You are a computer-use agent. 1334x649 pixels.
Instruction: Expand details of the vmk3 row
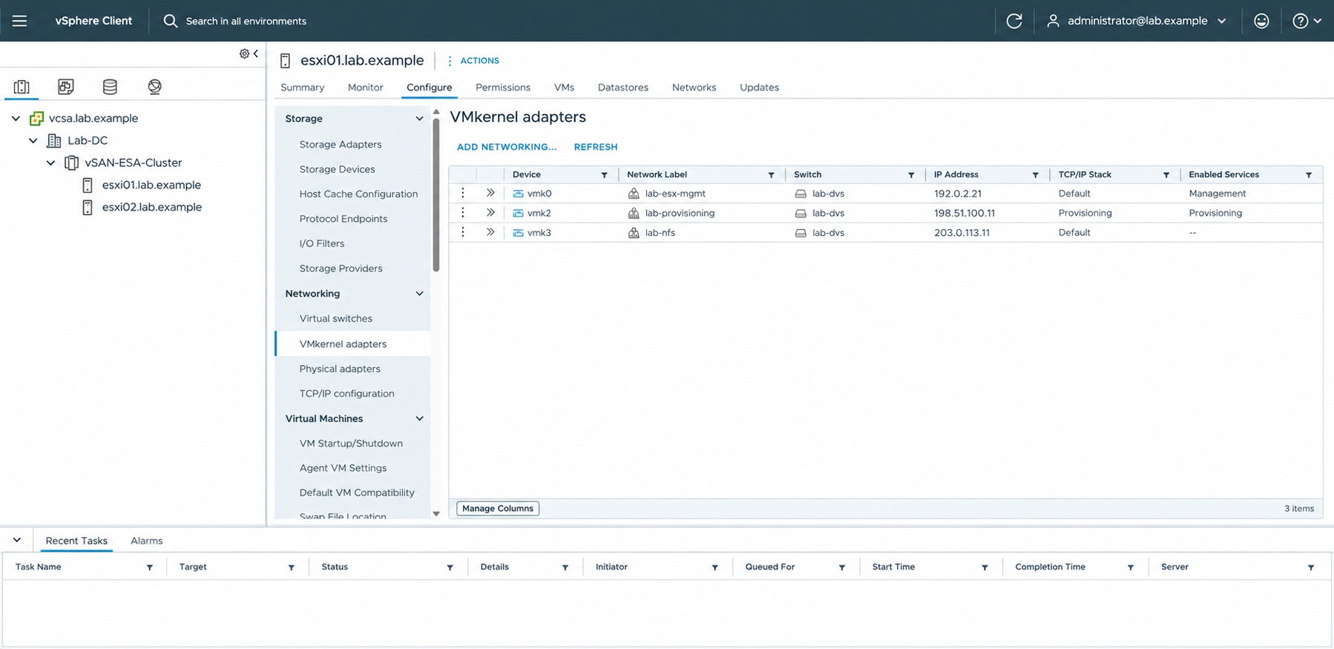click(490, 232)
